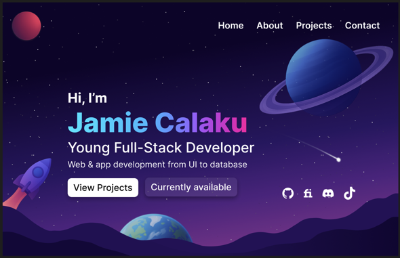This screenshot has width=400, height=258.
Task: Click the 'Hi, I'm' greeting text
Action: [87, 98]
